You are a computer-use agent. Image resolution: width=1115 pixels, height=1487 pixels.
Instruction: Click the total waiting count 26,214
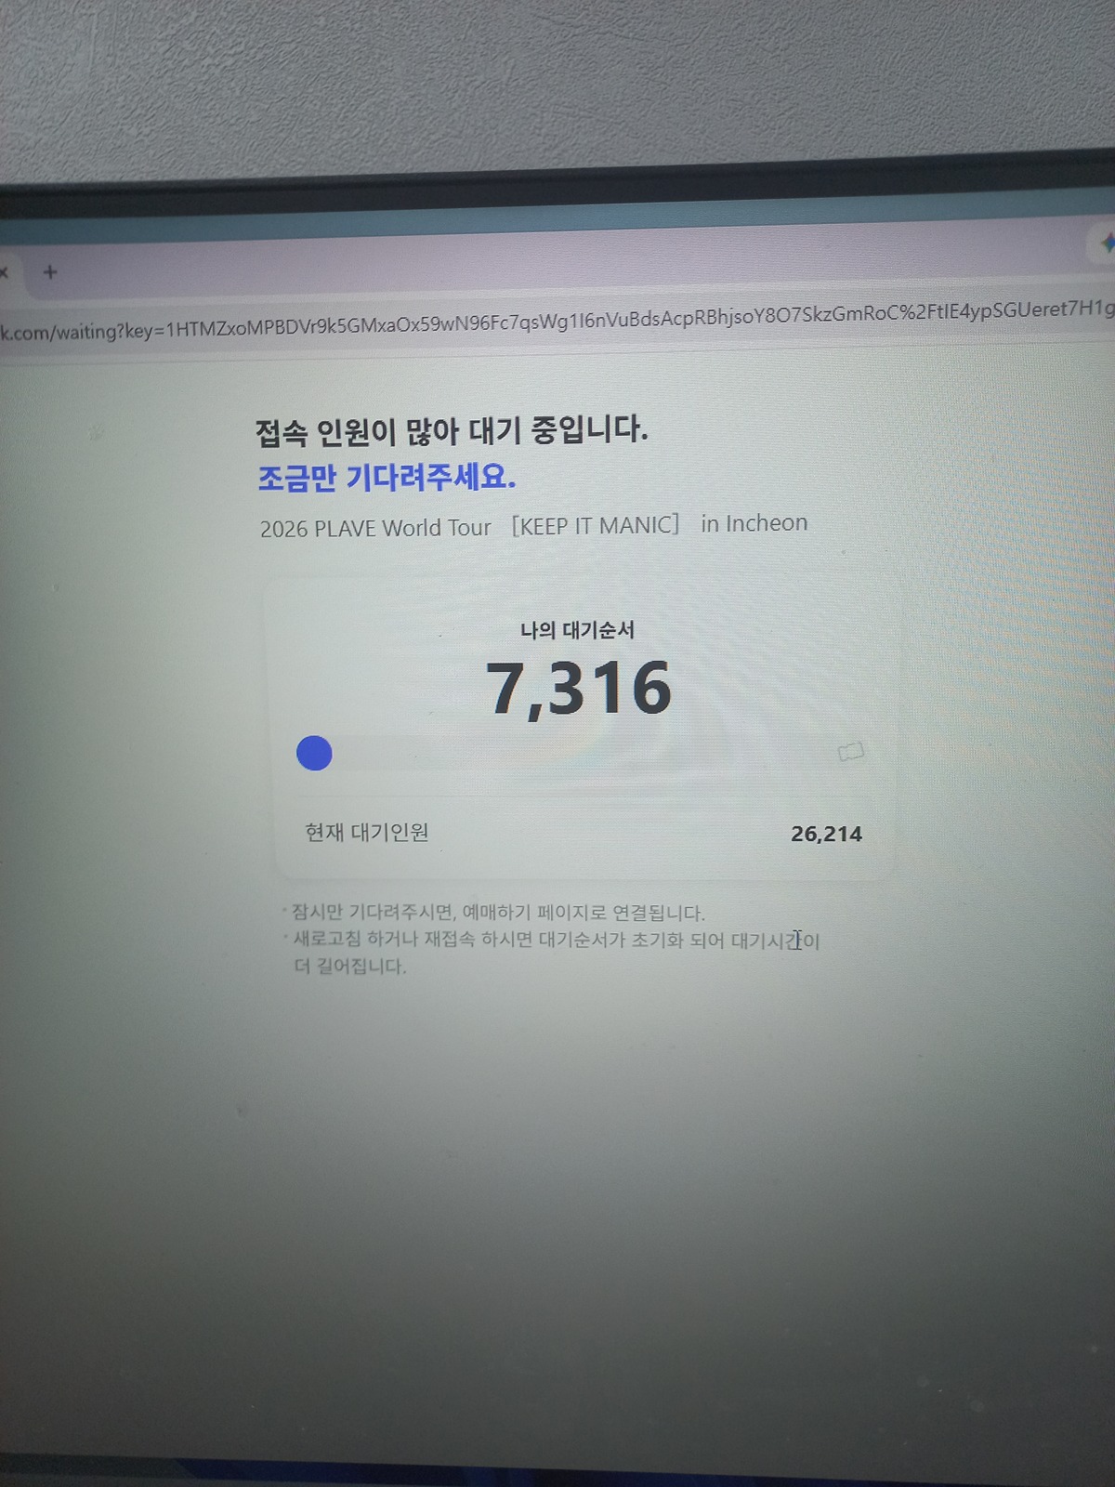click(826, 834)
